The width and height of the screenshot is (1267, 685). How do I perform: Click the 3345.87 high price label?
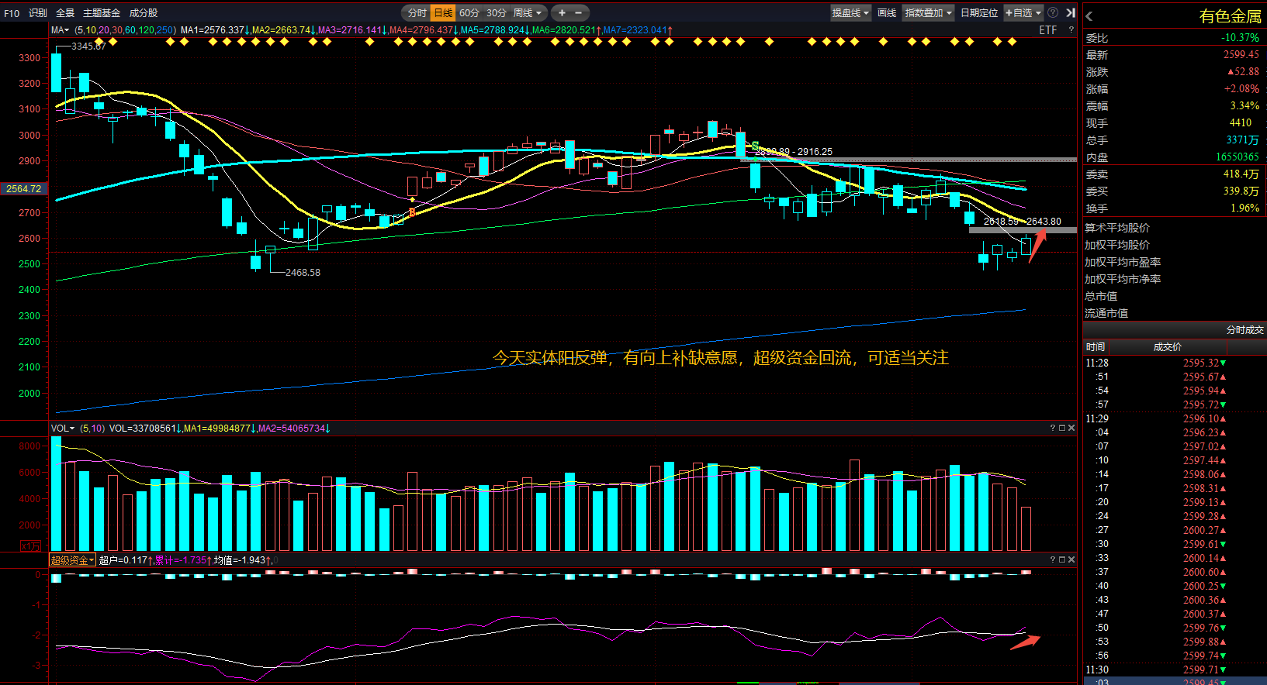pos(88,46)
